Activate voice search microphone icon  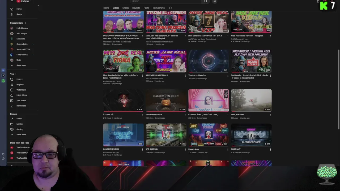[215, 1]
